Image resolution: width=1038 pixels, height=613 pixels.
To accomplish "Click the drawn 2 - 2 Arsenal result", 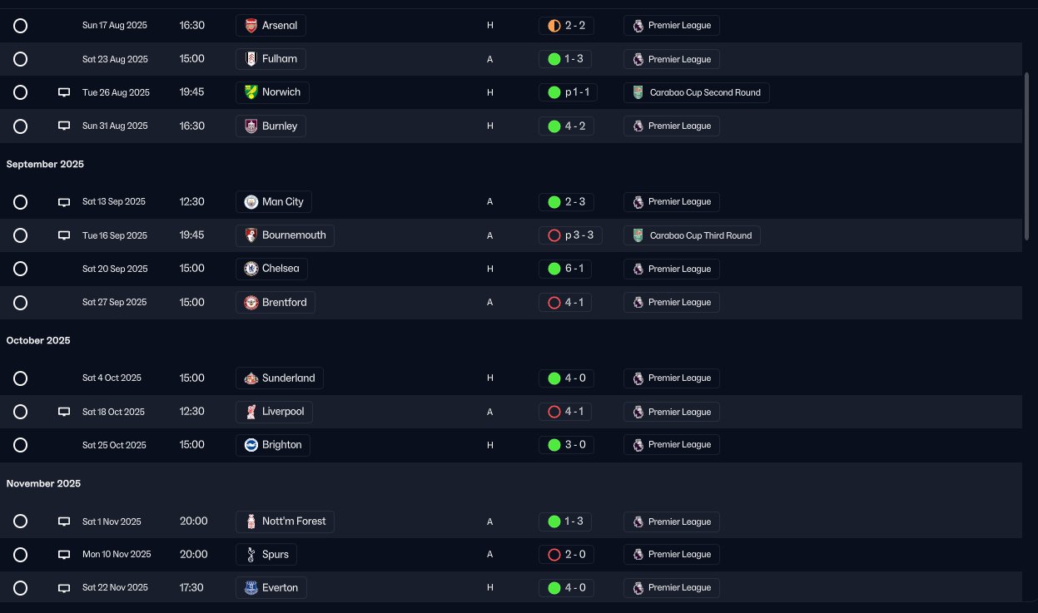I will [x=566, y=26].
